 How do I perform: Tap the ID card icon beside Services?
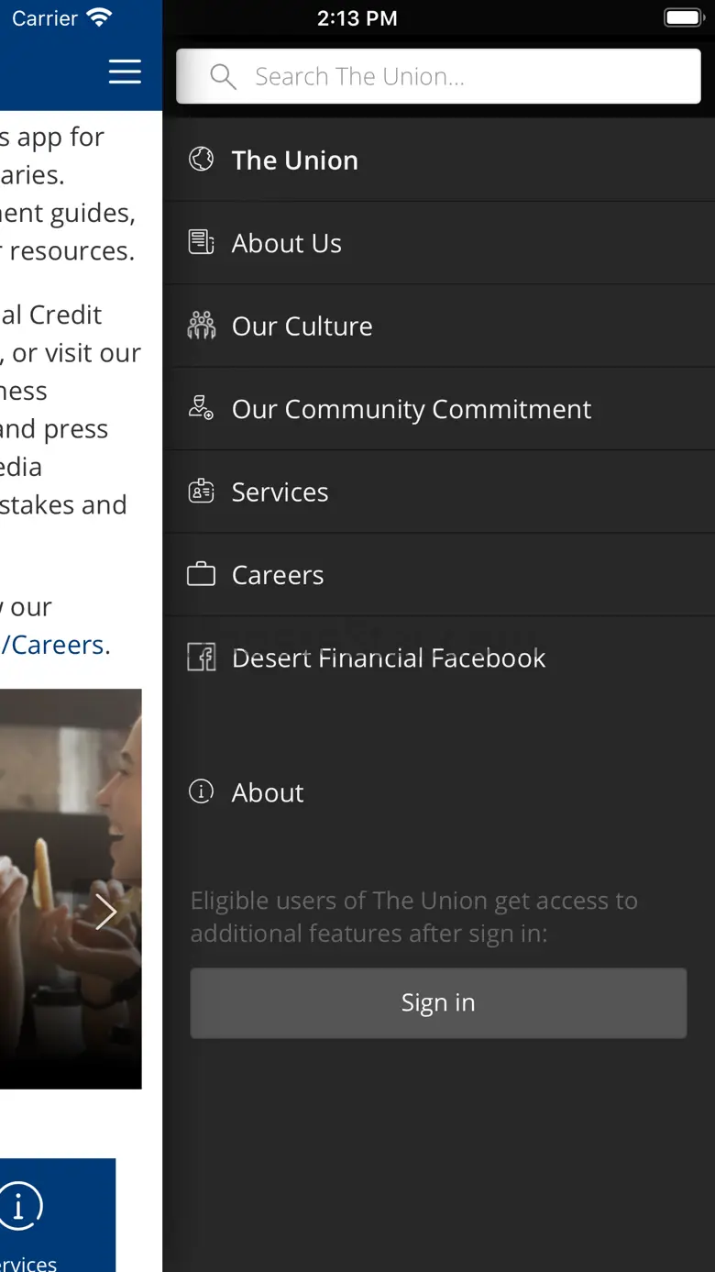point(202,492)
